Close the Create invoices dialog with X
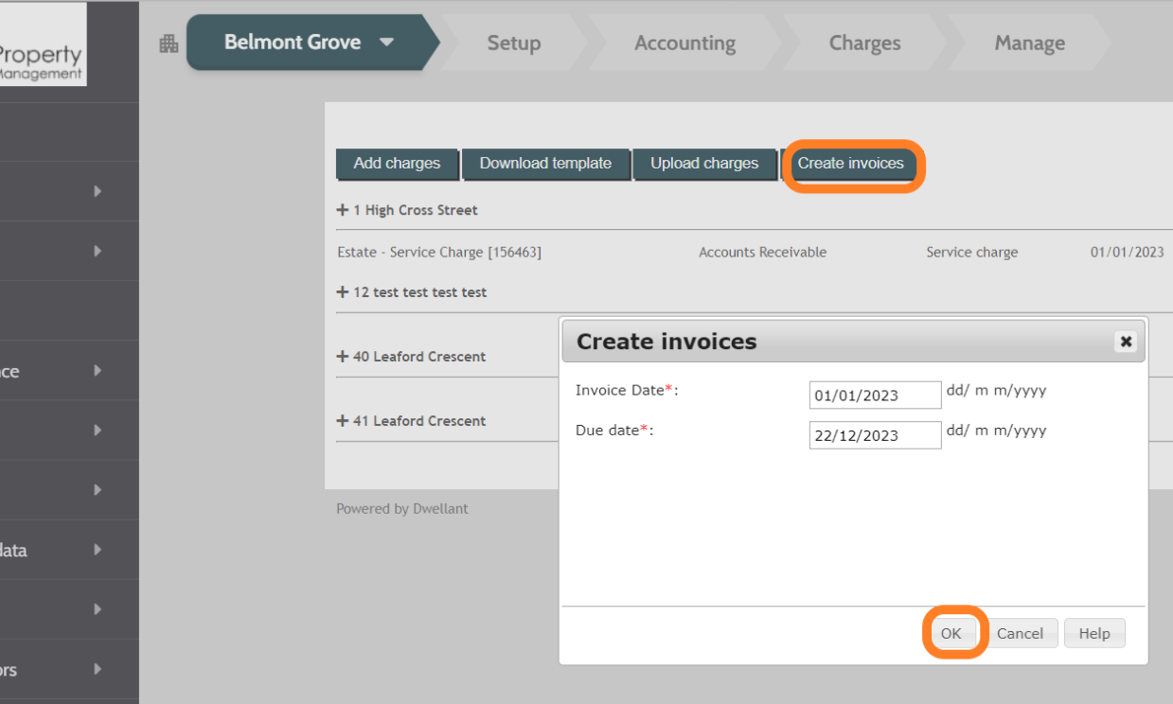 [1125, 341]
